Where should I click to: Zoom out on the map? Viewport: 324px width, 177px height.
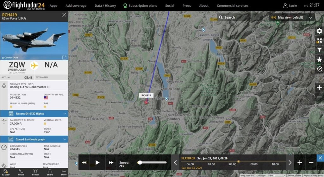tap(319, 97)
